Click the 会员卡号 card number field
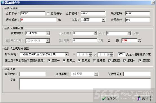The image size is (156, 103). (33, 14)
